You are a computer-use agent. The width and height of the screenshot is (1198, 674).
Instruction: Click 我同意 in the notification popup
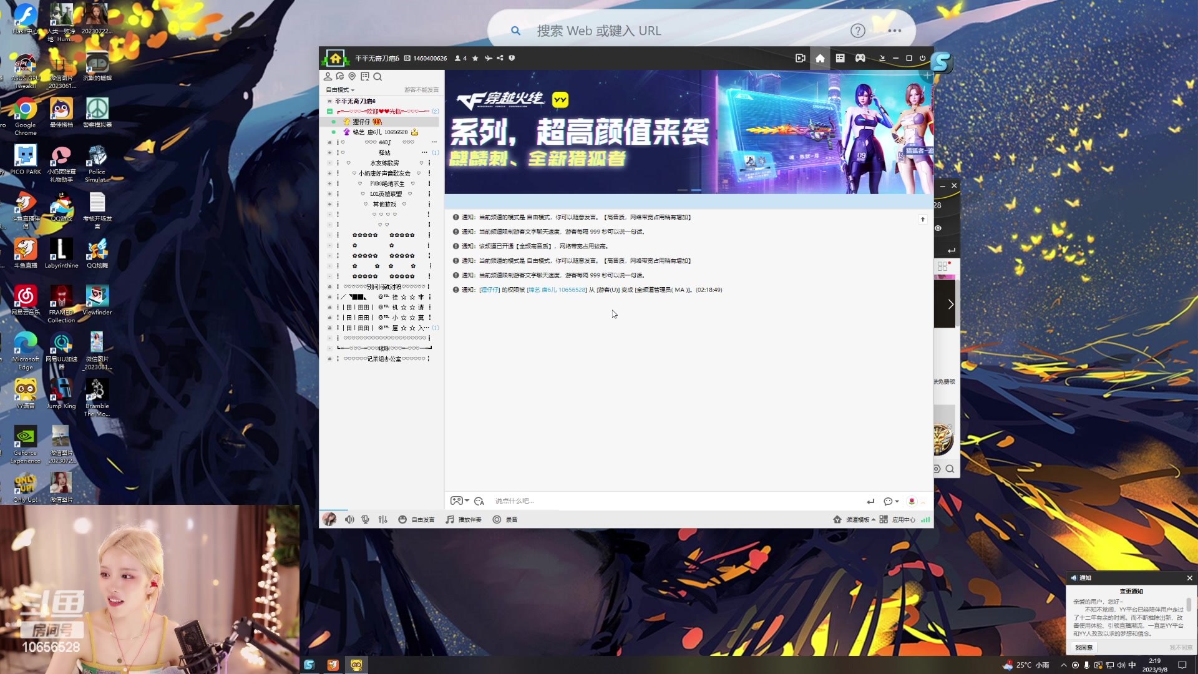(x=1084, y=648)
